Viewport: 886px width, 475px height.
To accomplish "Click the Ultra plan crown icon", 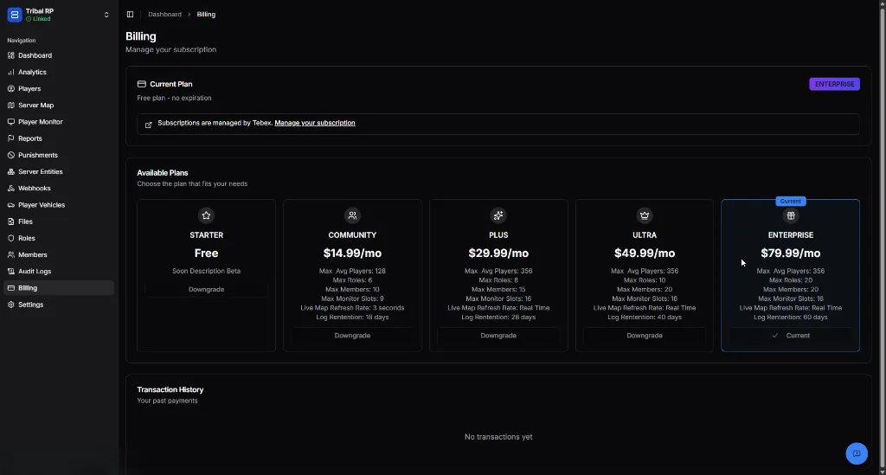I will [x=644, y=215].
